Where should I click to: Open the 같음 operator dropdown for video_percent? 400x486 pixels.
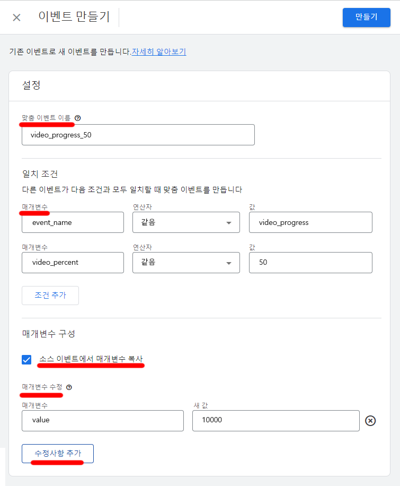[186, 262]
